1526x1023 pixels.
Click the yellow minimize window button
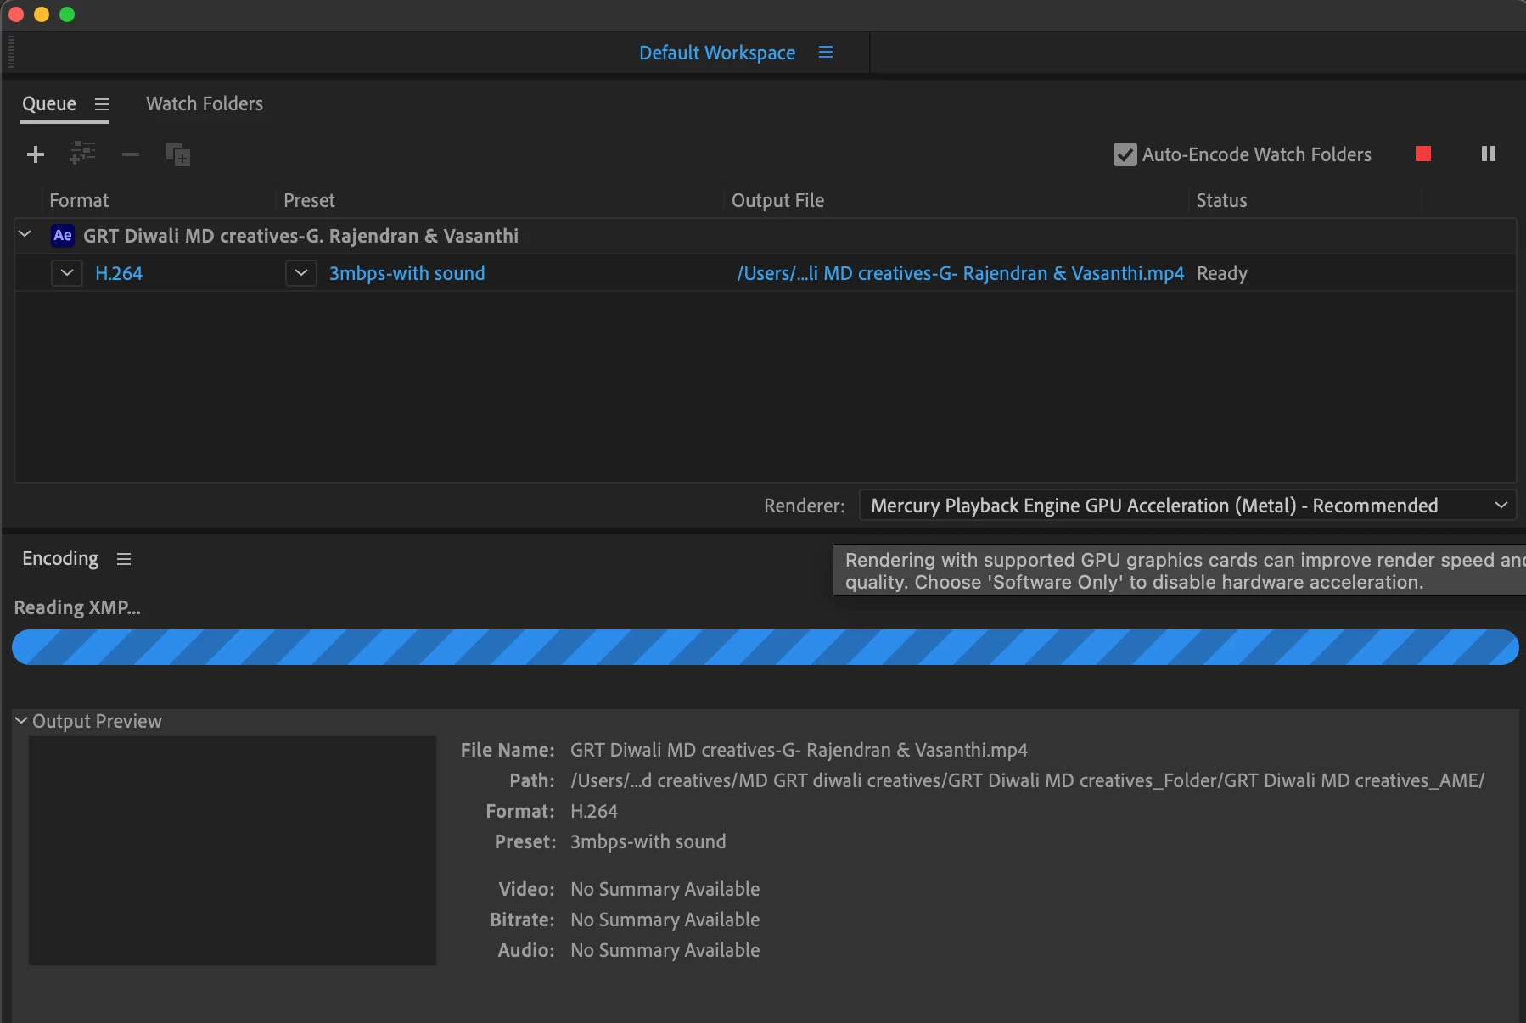[42, 14]
